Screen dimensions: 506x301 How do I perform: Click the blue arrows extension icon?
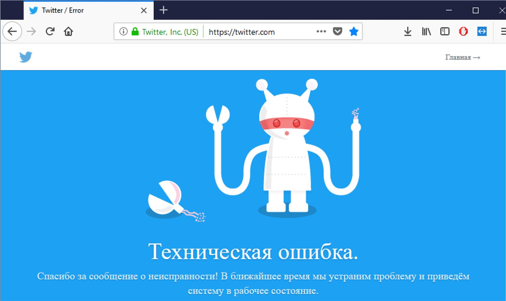click(482, 31)
